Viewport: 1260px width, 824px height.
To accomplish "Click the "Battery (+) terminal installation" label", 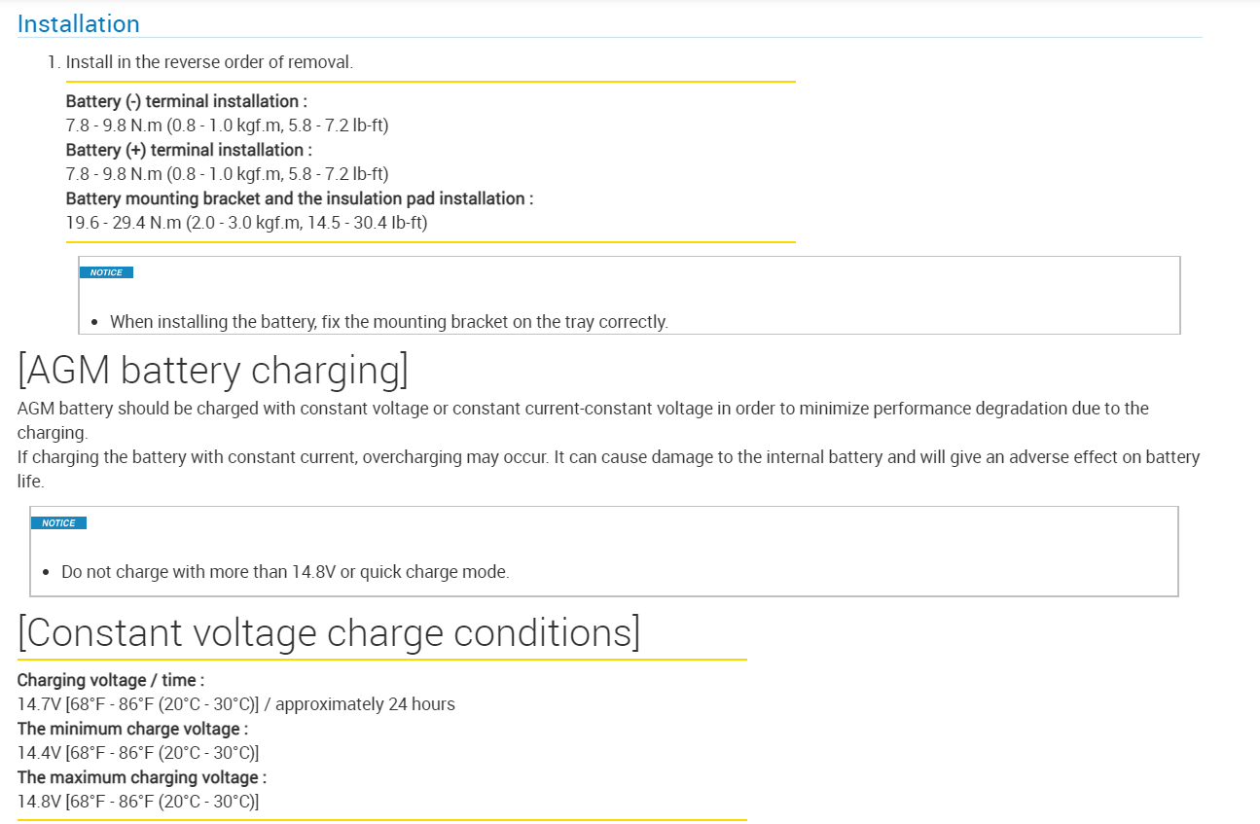I will (x=189, y=150).
